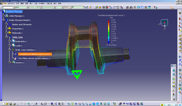Image resolution: width=182 pixels, height=106 pixels.
Task: Click the tree panel scroll-up arrow
Action: coord(1,11)
